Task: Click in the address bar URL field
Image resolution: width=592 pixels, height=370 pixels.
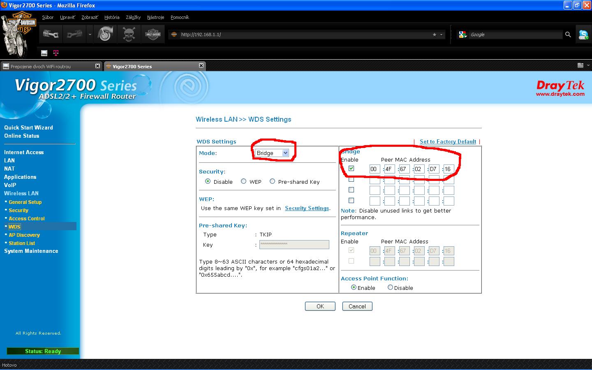Action: click(x=304, y=35)
